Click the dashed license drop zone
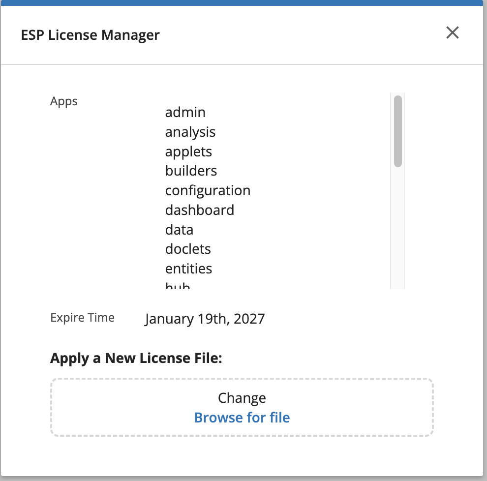This screenshot has width=487, height=481. (x=242, y=407)
